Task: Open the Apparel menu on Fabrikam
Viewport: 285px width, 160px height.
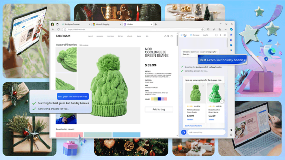Action: click(x=90, y=36)
